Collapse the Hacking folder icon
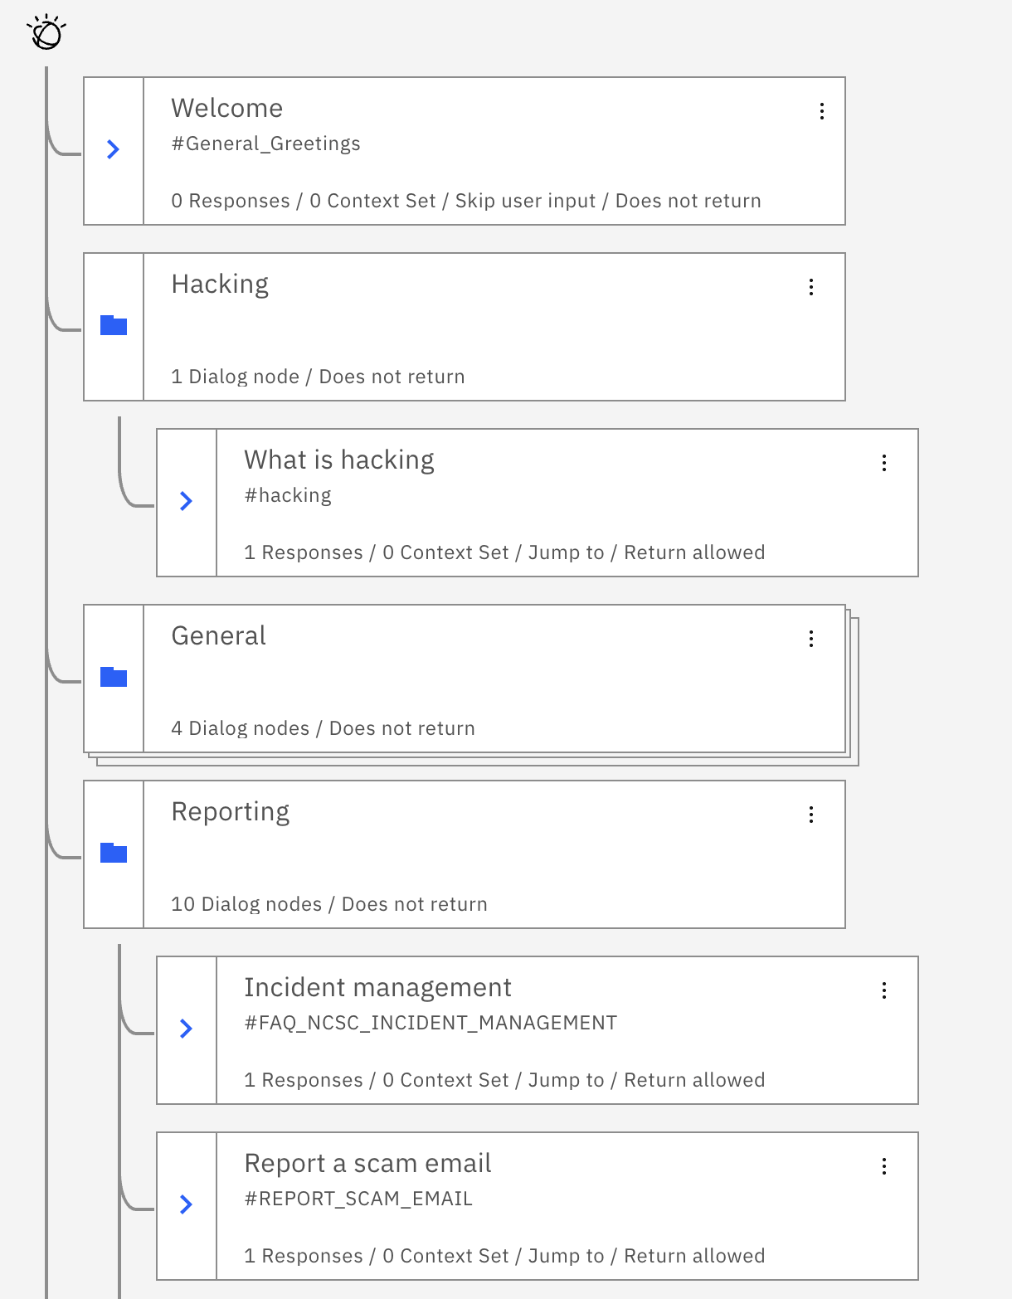The width and height of the screenshot is (1012, 1299). pos(114,325)
